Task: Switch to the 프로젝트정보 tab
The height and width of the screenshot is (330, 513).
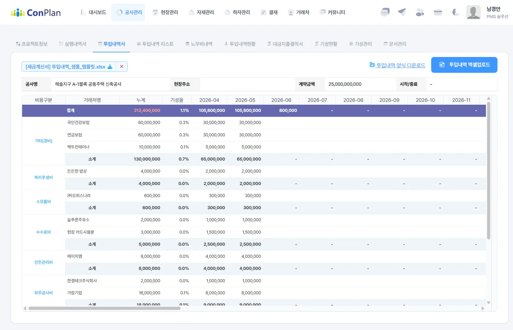Action: tap(32, 44)
